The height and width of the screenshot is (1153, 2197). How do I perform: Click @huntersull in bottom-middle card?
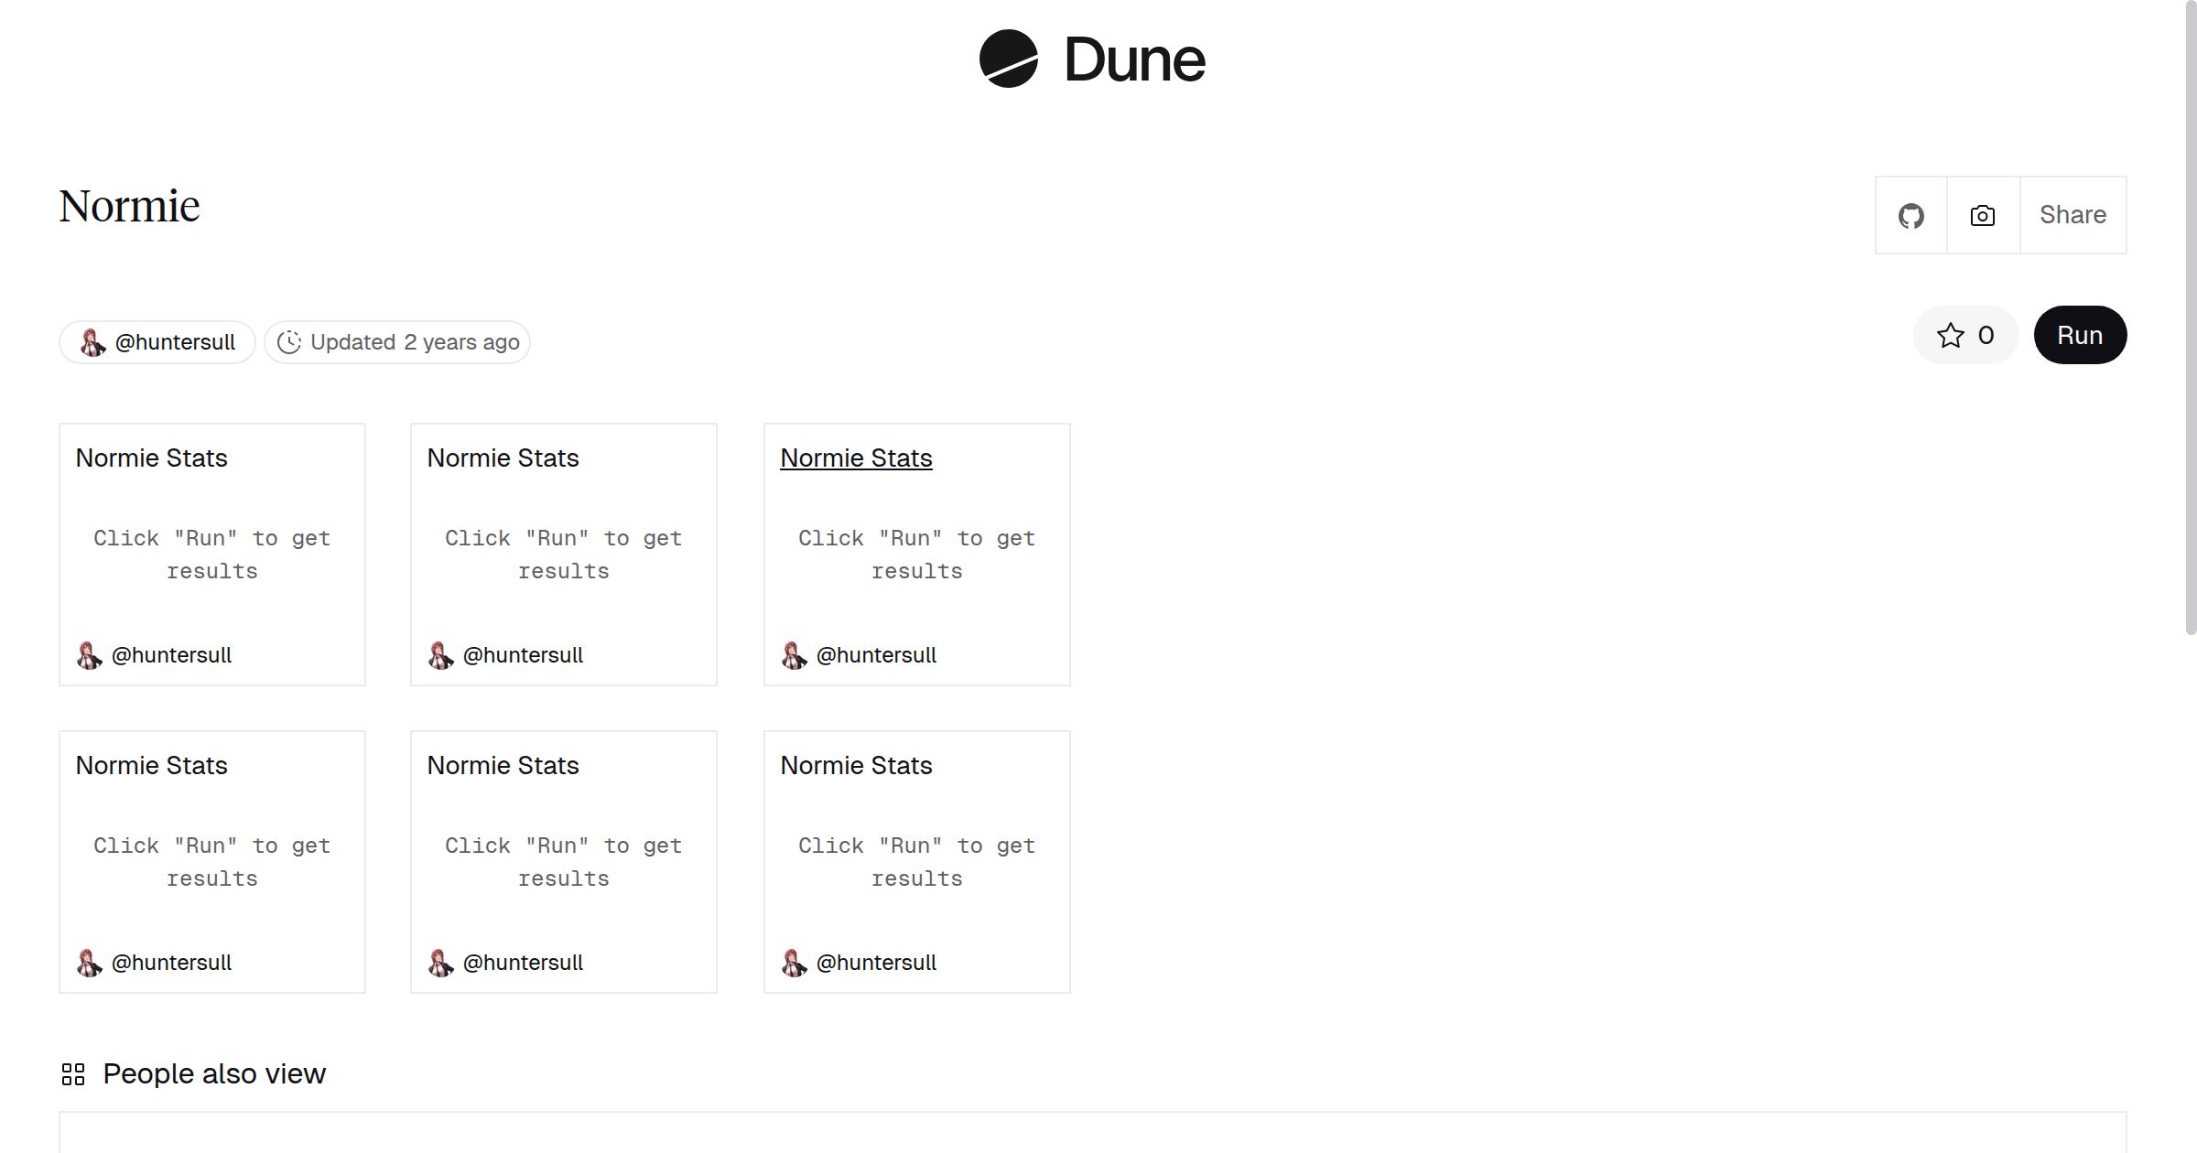(523, 963)
